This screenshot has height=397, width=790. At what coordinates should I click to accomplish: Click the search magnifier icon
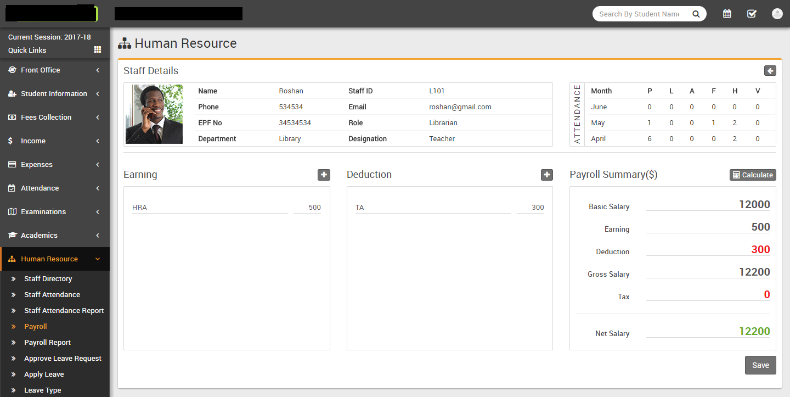click(696, 14)
